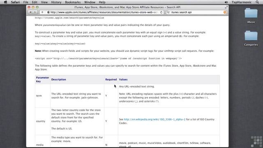Click the orange snapback icon in search field

[225, 12]
